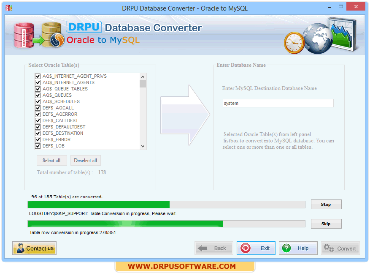This screenshot has height=273, width=370.
Task: Click the '96 of 185 Table(s) are converted' text
Action: [67, 197]
